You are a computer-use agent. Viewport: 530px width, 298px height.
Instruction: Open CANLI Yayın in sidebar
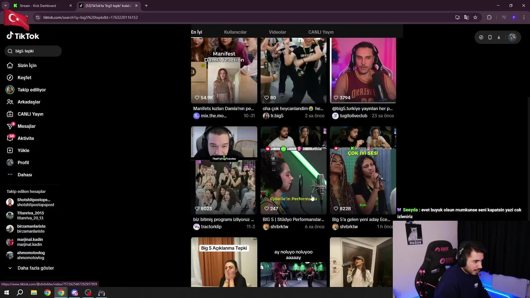coord(25,114)
